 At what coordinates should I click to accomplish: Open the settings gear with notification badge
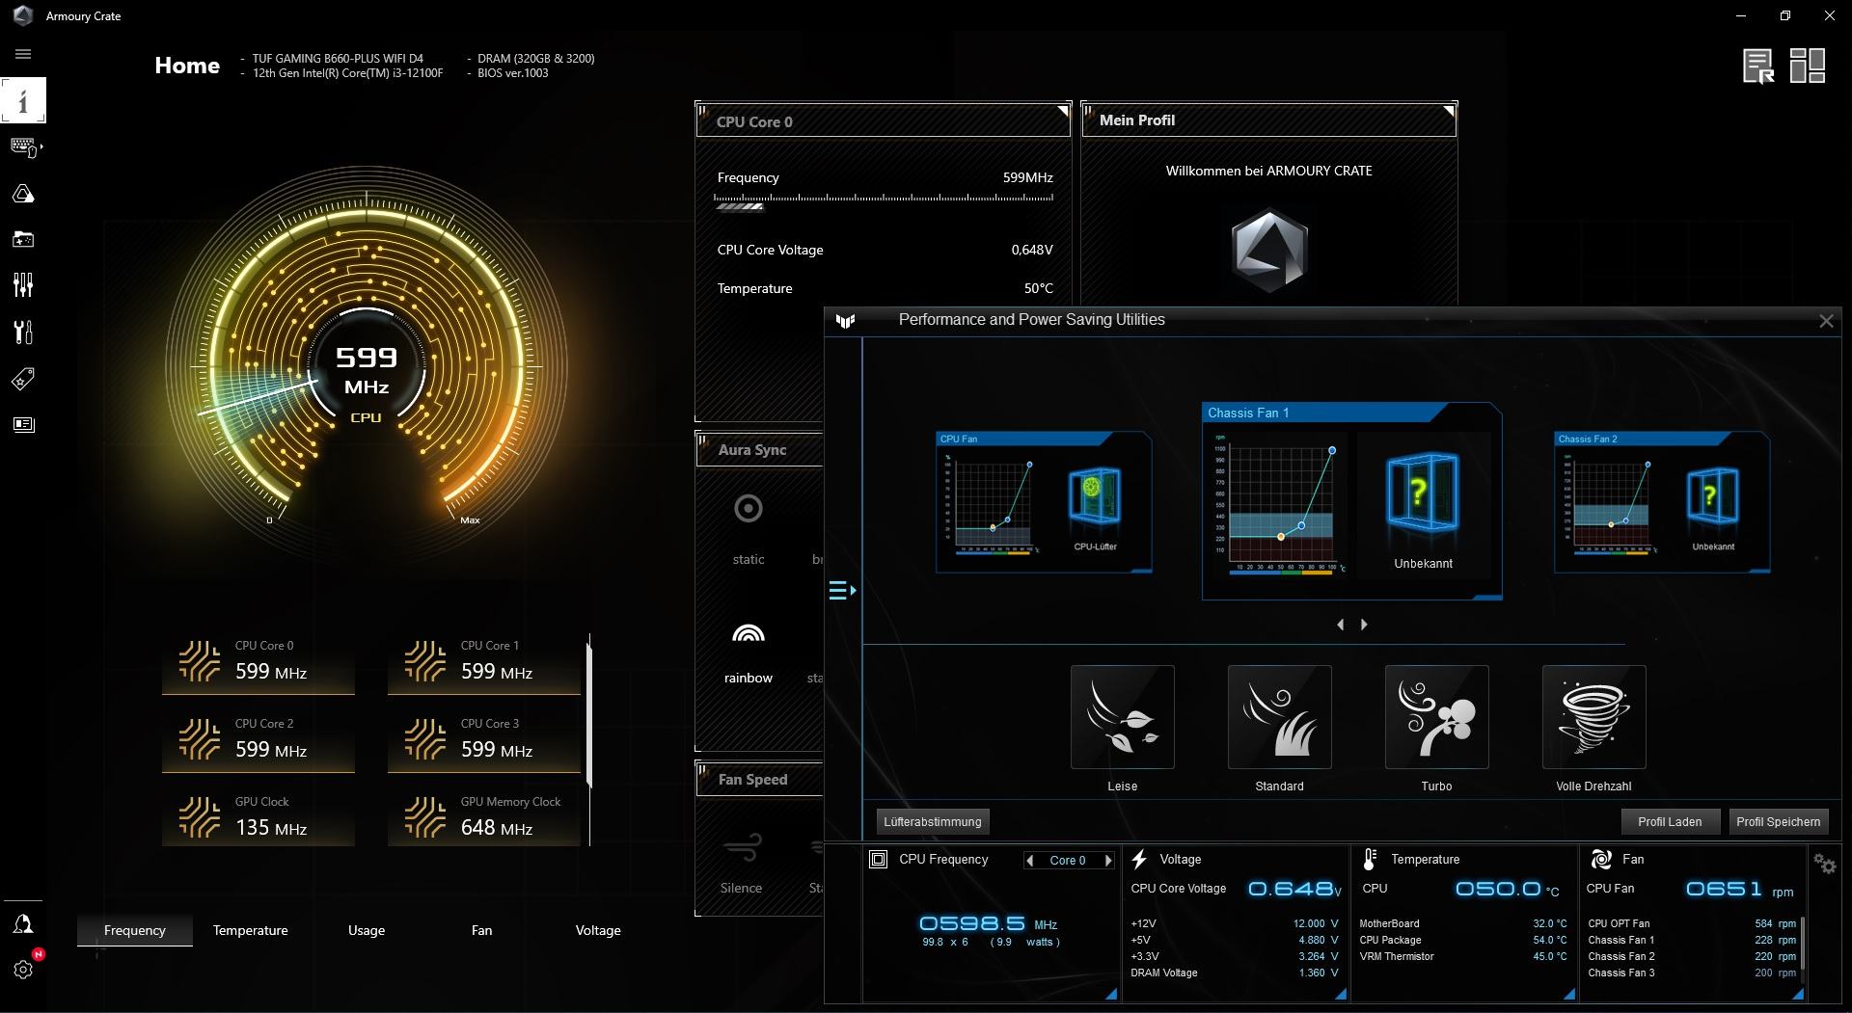tap(23, 969)
